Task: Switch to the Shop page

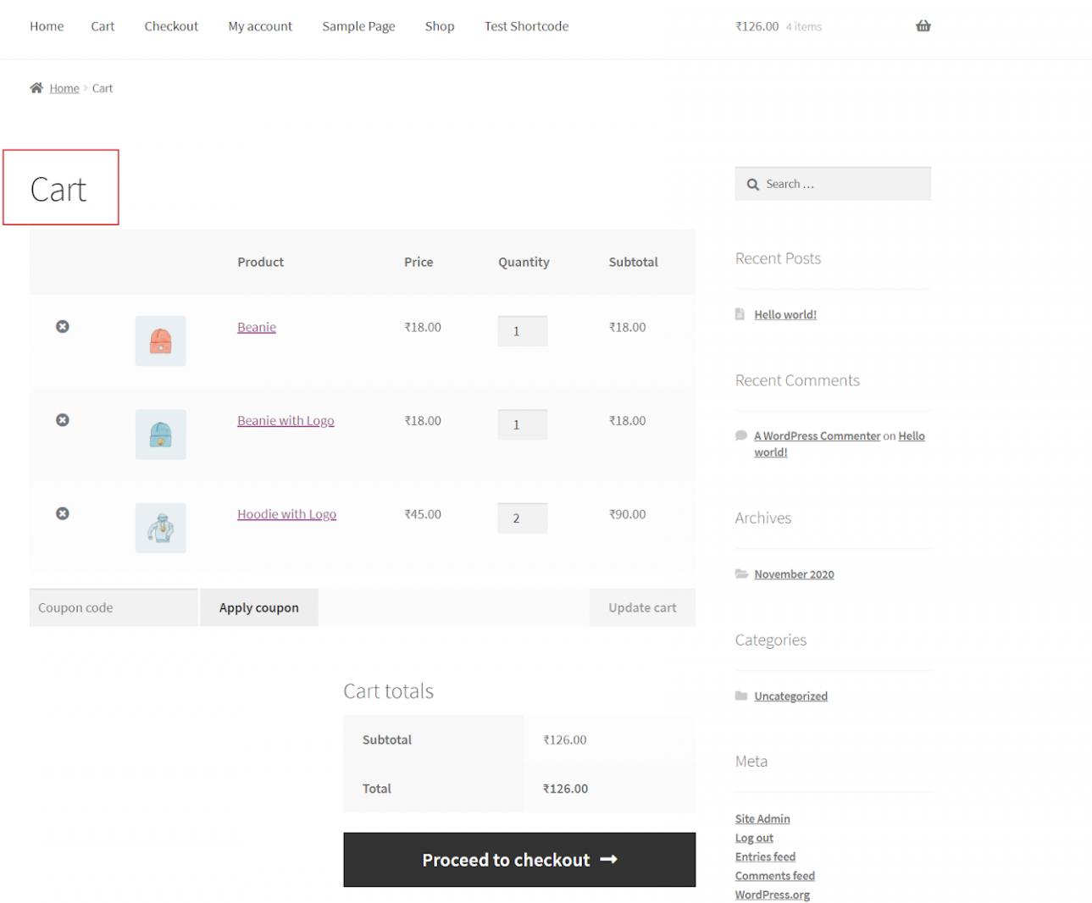Action: 439,26
